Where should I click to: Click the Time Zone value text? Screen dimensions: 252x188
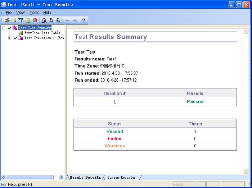pos(112,66)
